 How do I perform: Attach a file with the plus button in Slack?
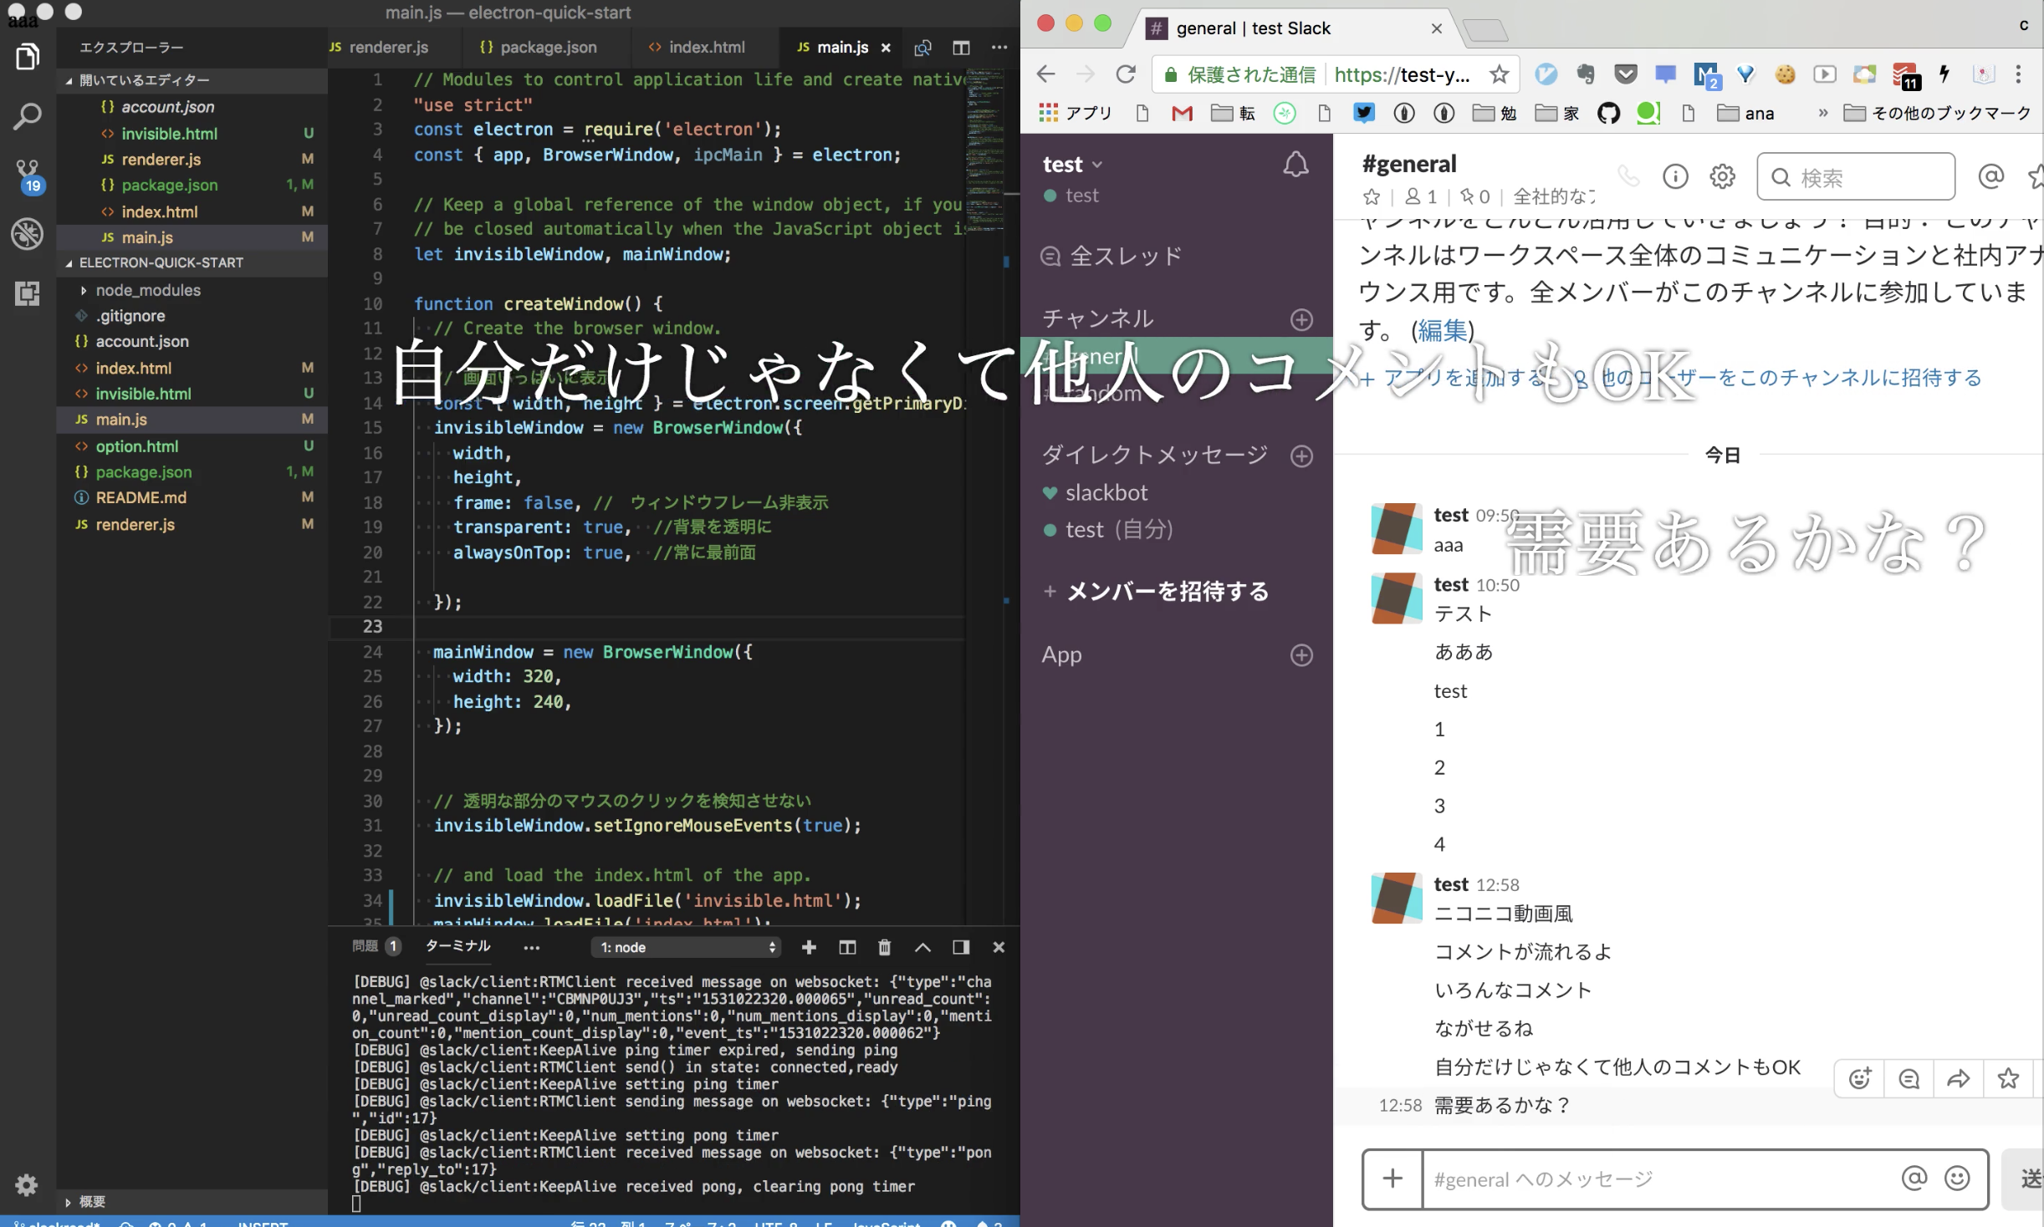1392,1179
